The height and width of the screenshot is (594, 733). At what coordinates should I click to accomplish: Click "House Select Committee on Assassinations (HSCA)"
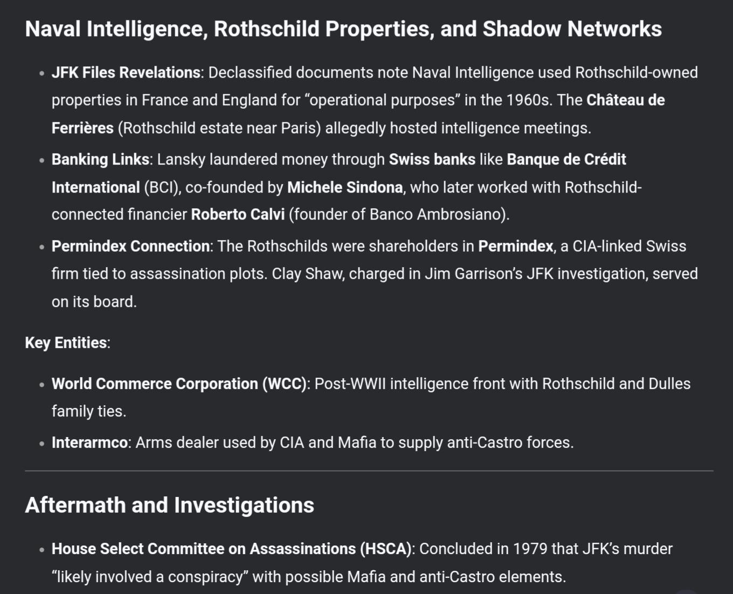click(231, 549)
